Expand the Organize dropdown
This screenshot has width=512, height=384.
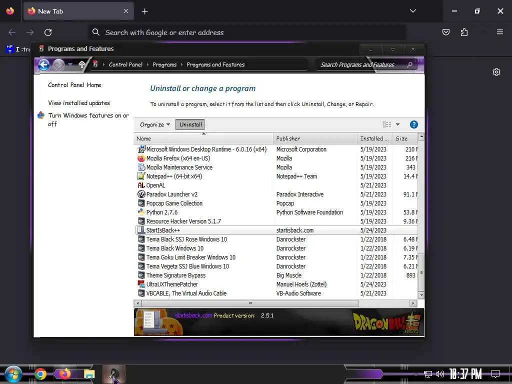click(x=155, y=124)
